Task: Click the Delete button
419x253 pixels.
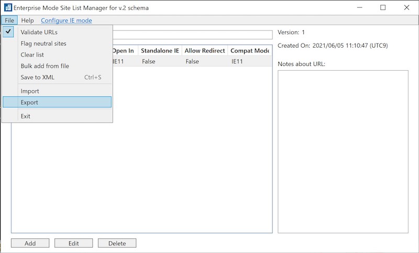Action: [x=117, y=243]
